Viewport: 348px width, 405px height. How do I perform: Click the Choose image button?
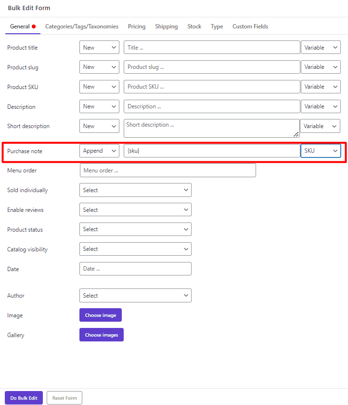pos(100,315)
